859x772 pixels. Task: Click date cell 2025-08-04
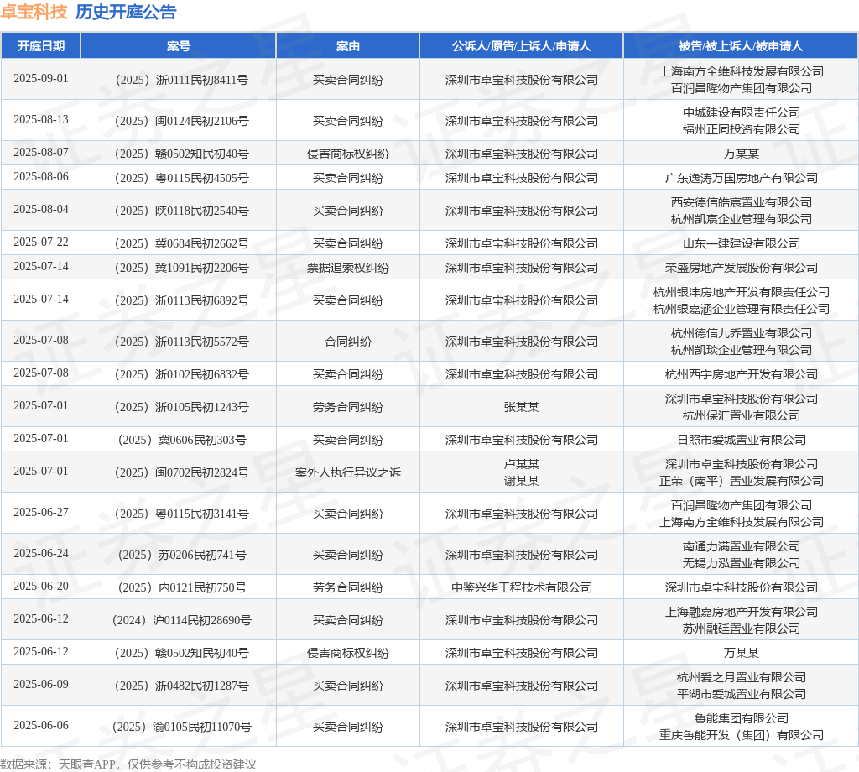[x=41, y=209]
